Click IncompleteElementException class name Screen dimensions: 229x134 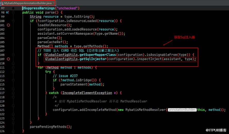tap(87, 93)
